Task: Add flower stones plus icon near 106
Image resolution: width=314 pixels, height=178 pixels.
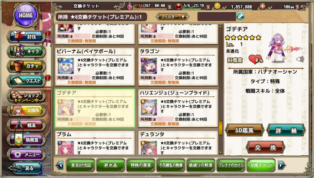Action: (x=297, y=7)
